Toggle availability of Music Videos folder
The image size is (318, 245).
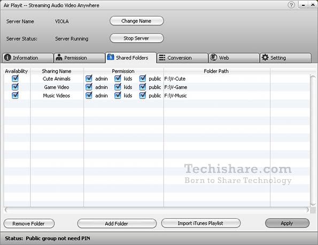15,95
